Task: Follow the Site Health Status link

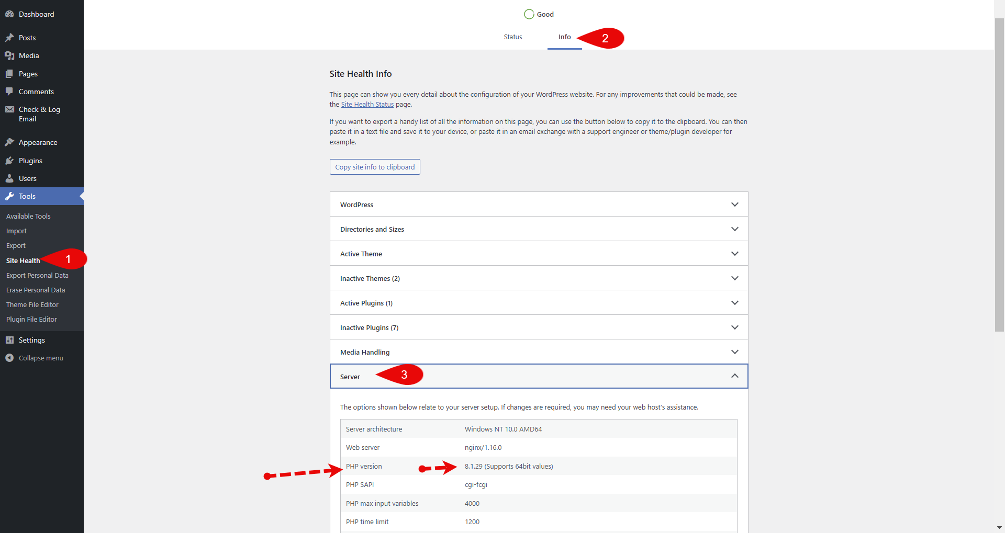Action: (x=367, y=105)
